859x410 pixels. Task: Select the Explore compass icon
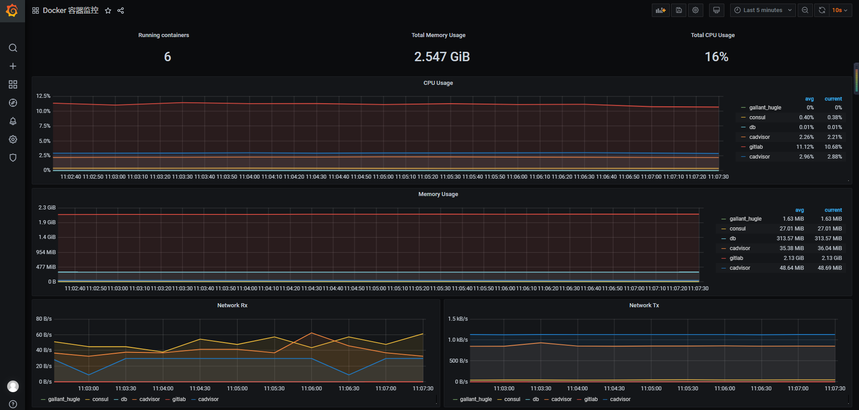13,102
